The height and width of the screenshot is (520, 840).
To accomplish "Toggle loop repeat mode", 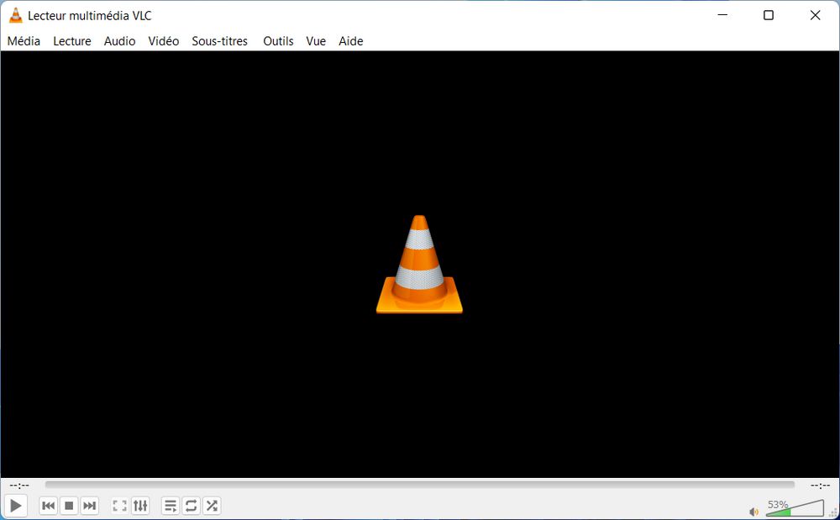I will click(192, 506).
